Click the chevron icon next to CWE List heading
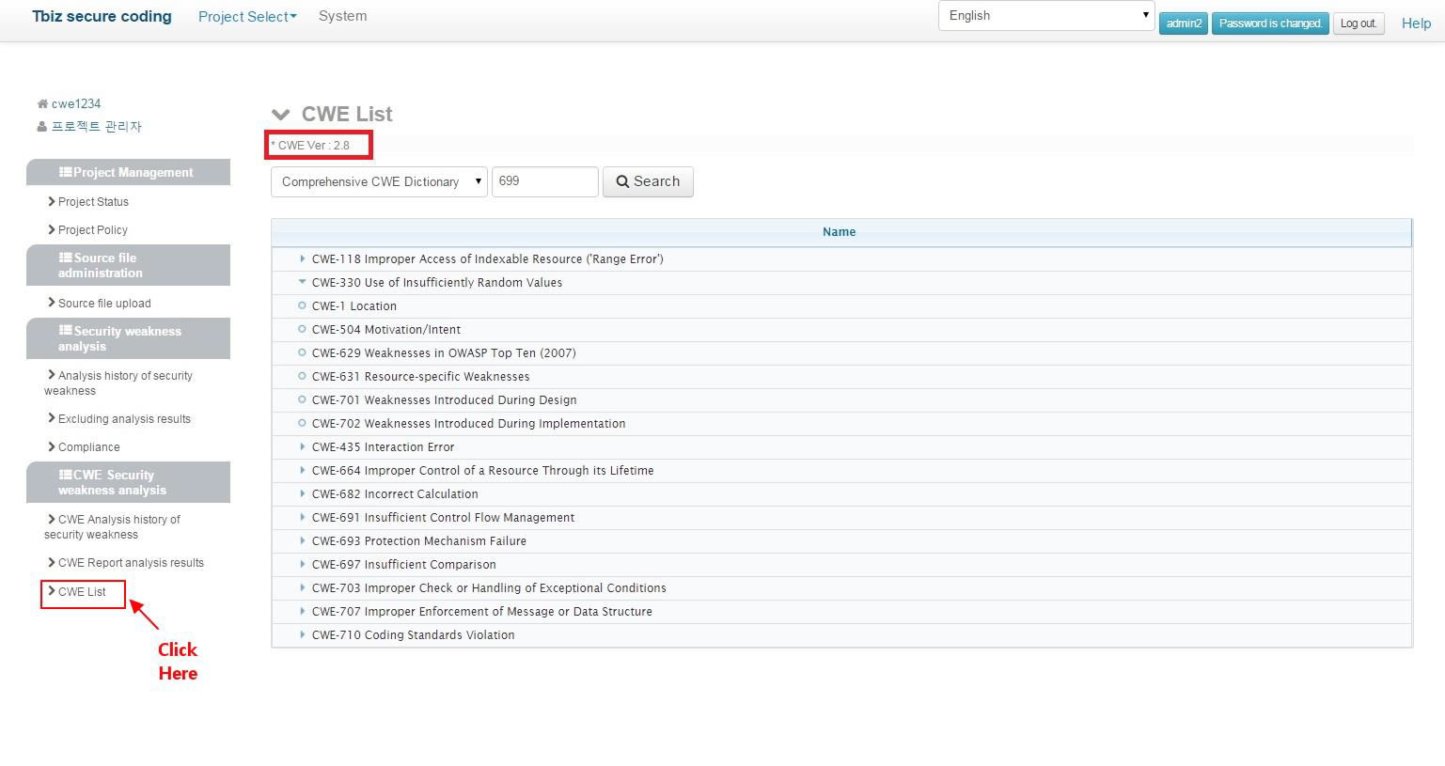Viewport: 1445px width, 766px height. 280,115
